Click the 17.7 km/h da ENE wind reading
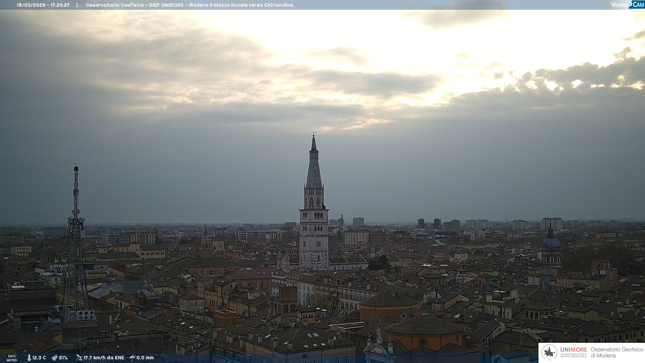Image resolution: width=645 pixels, height=363 pixels. pyautogui.click(x=104, y=358)
